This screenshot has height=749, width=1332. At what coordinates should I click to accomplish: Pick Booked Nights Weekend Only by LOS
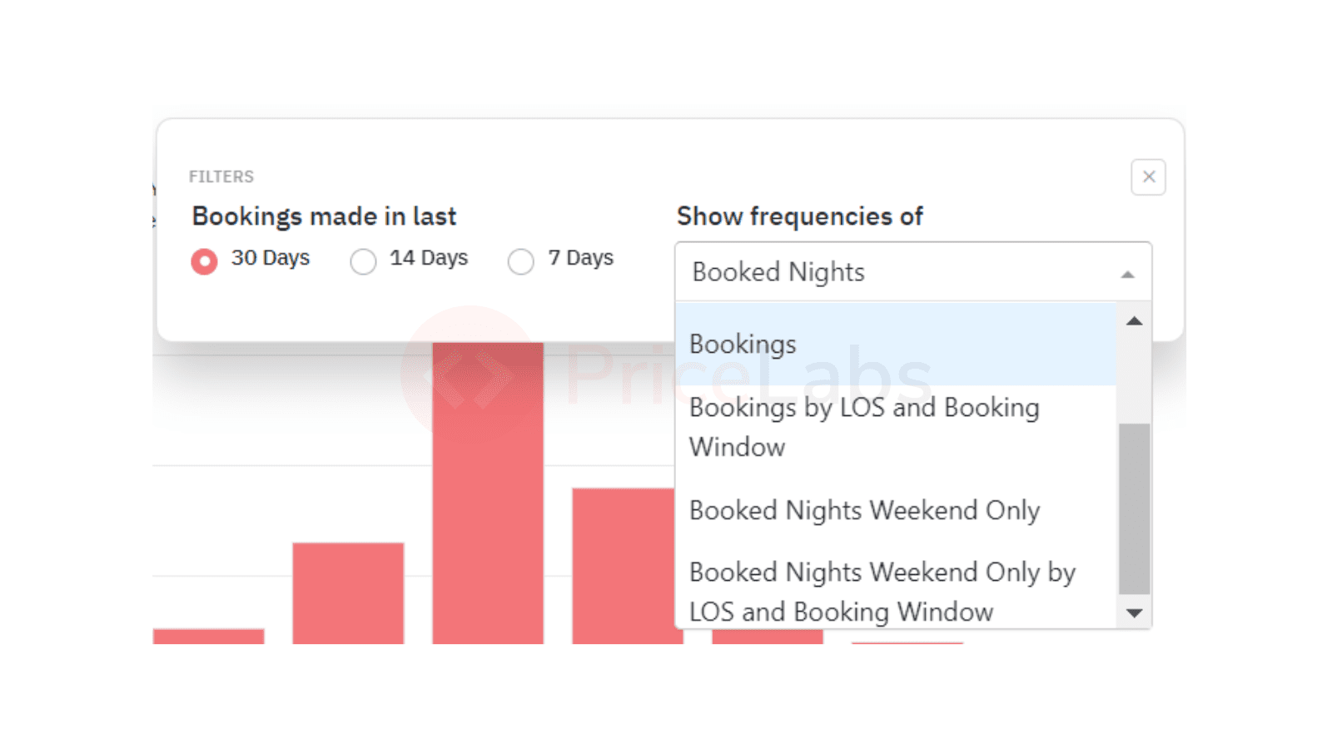[x=882, y=591]
